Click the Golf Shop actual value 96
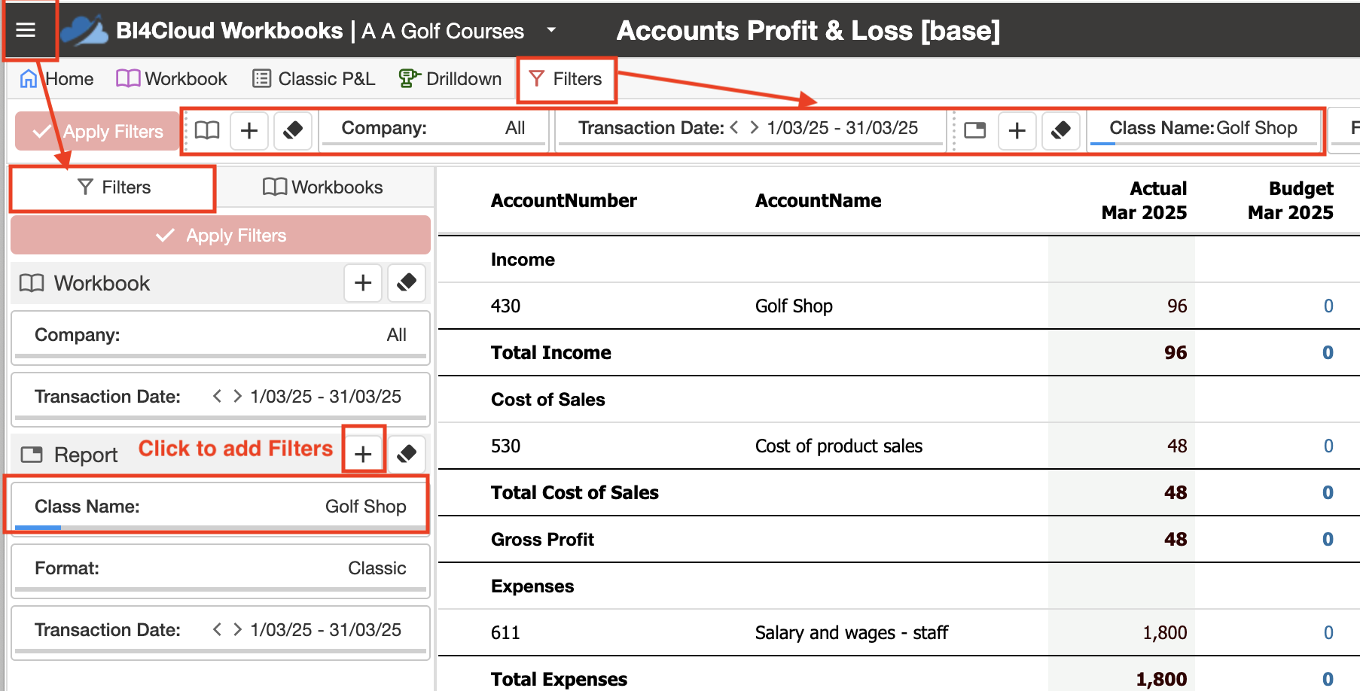Image resolution: width=1360 pixels, height=691 pixels. (x=1177, y=306)
